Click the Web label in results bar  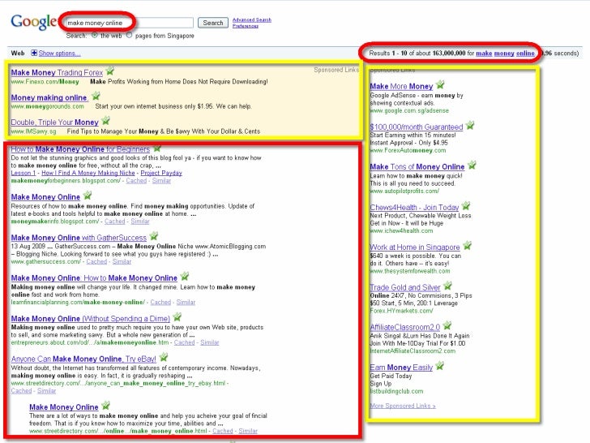tap(18, 53)
